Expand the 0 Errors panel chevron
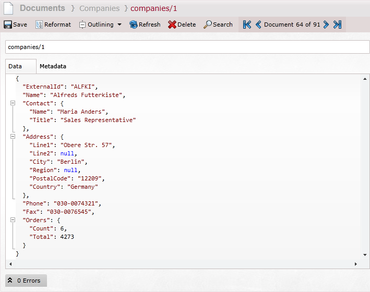 pyautogui.click(x=10, y=280)
